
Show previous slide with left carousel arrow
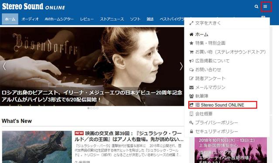click(4, 66)
